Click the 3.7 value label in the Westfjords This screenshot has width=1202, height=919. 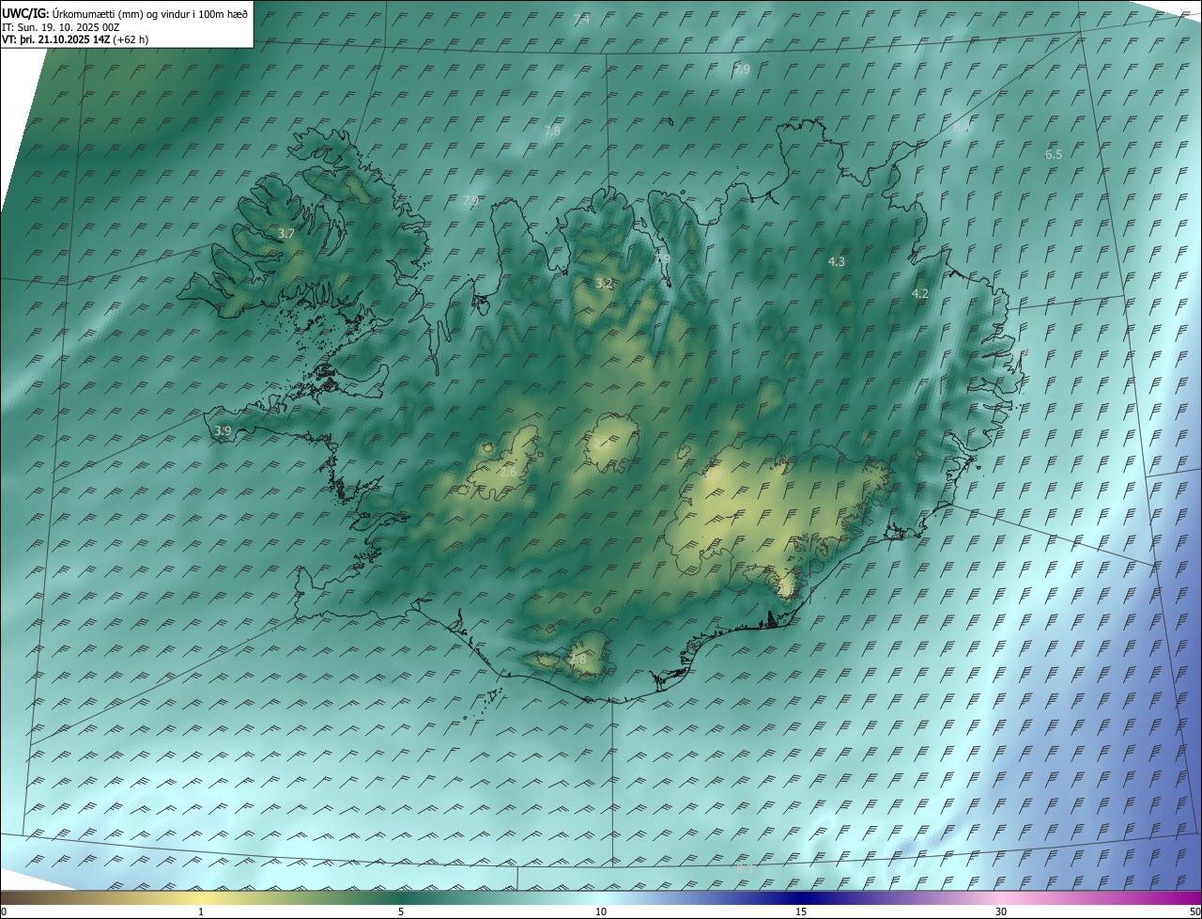click(x=287, y=233)
